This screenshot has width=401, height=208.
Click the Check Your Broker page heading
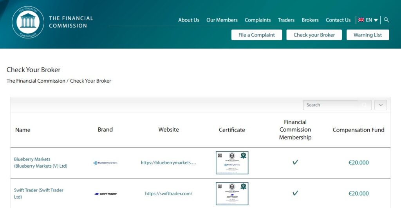pos(34,70)
